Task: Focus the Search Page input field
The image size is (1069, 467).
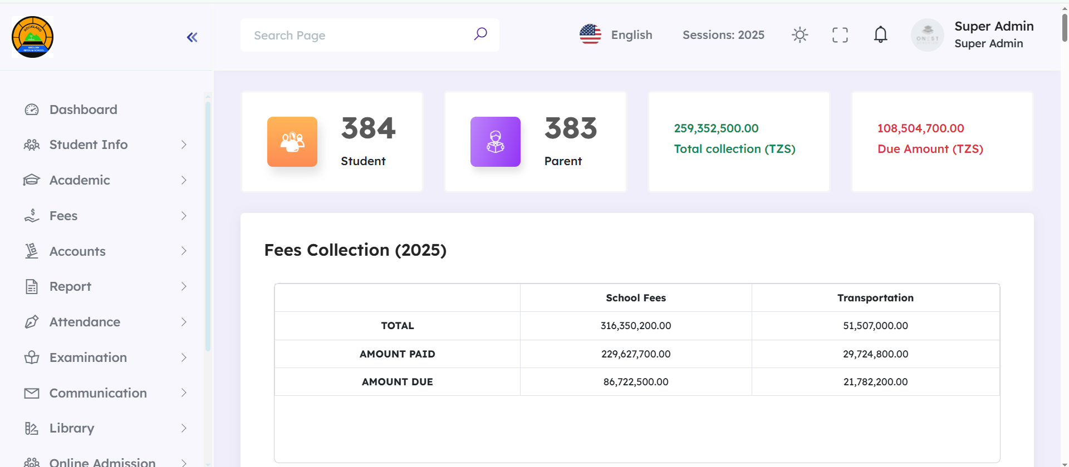Action: (x=359, y=35)
